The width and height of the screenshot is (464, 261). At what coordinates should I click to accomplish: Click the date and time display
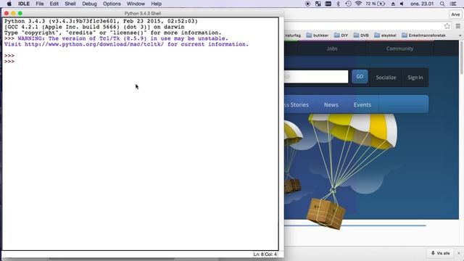coord(422,4)
